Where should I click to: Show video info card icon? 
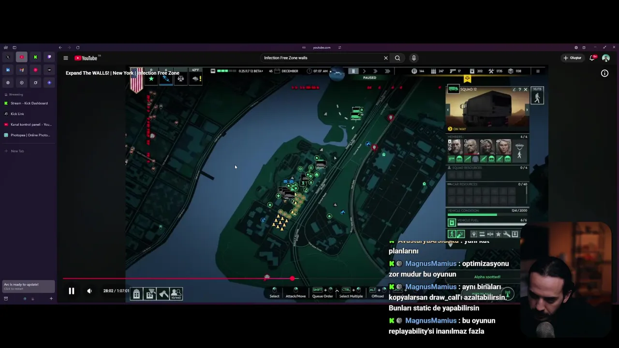604,73
